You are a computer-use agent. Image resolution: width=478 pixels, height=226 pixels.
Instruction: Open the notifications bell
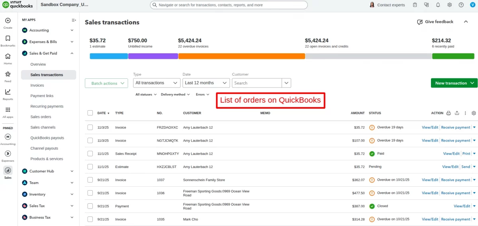point(438,5)
